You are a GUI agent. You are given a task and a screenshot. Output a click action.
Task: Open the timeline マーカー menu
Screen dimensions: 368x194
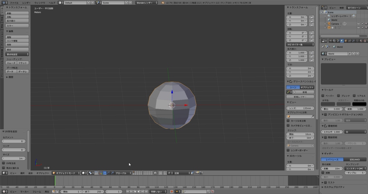pos(24,191)
